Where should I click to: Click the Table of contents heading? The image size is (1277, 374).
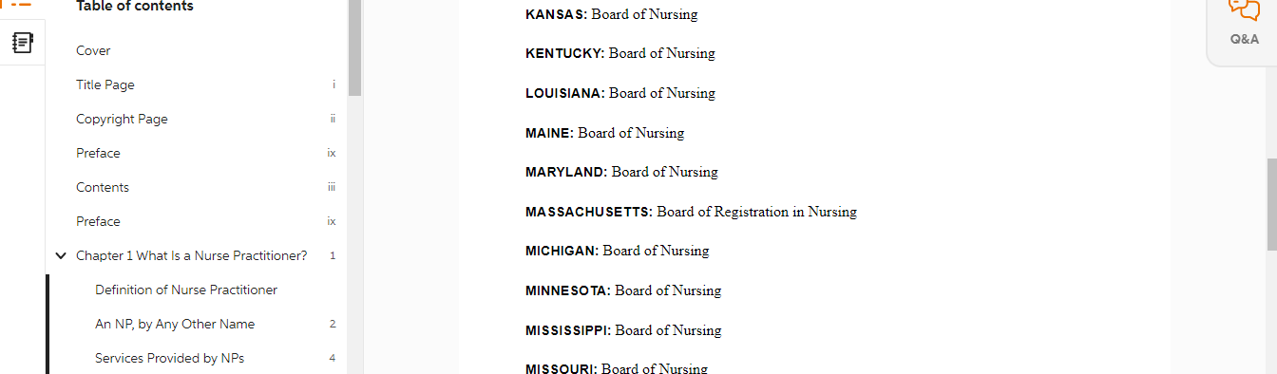[135, 7]
